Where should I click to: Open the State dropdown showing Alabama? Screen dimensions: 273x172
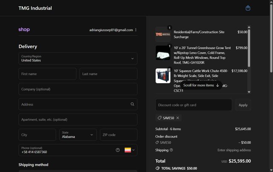tap(78, 135)
